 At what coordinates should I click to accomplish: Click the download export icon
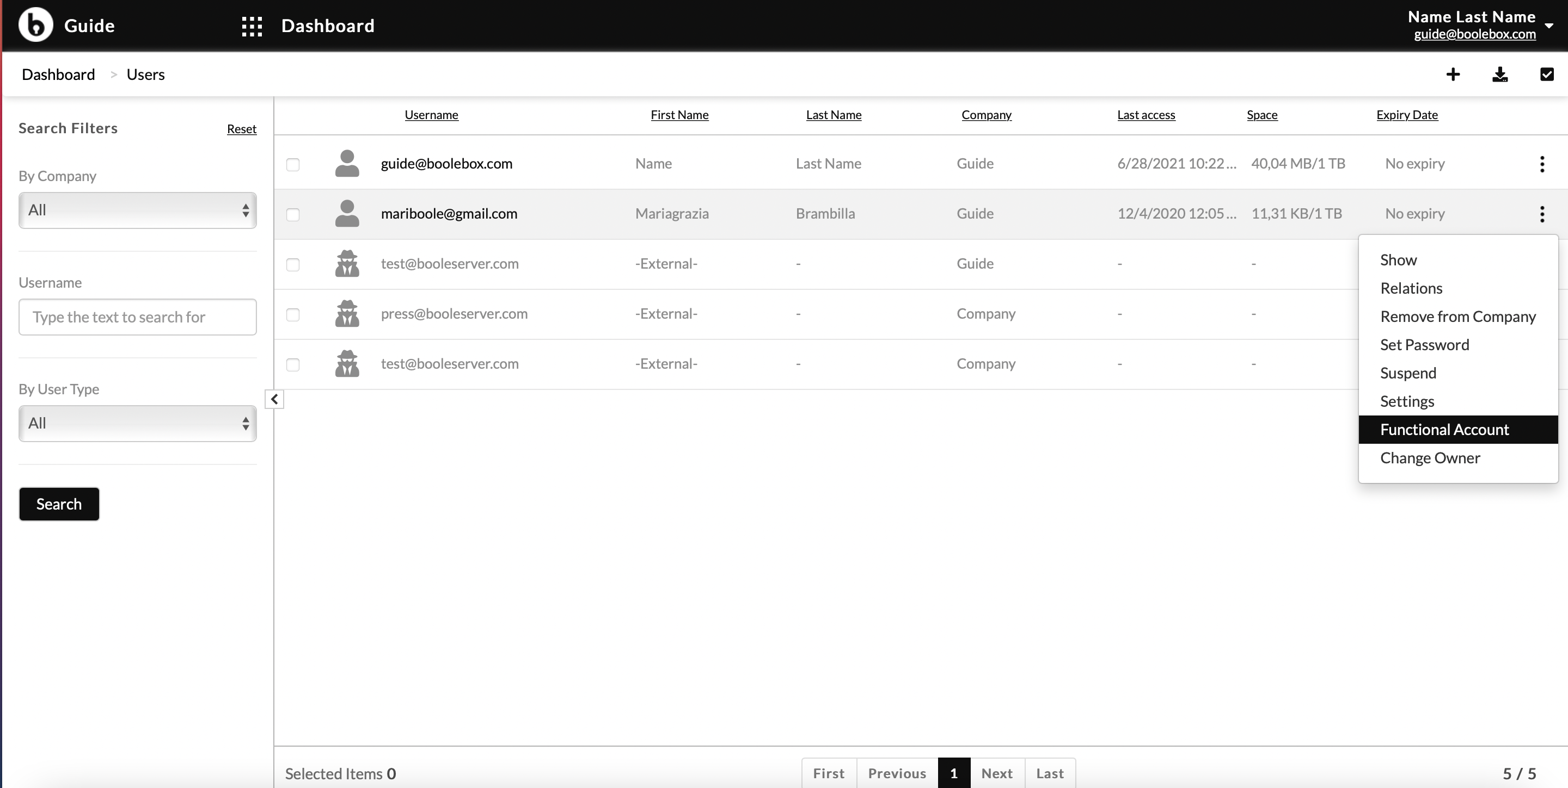coord(1500,74)
